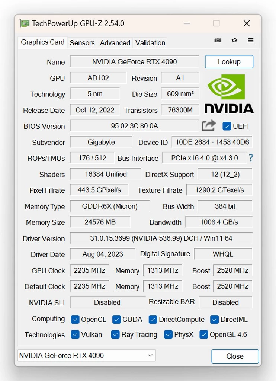Click the Driver Date field Aug 04, 2023
This screenshot has height=381, width=276.
point(103,254)
